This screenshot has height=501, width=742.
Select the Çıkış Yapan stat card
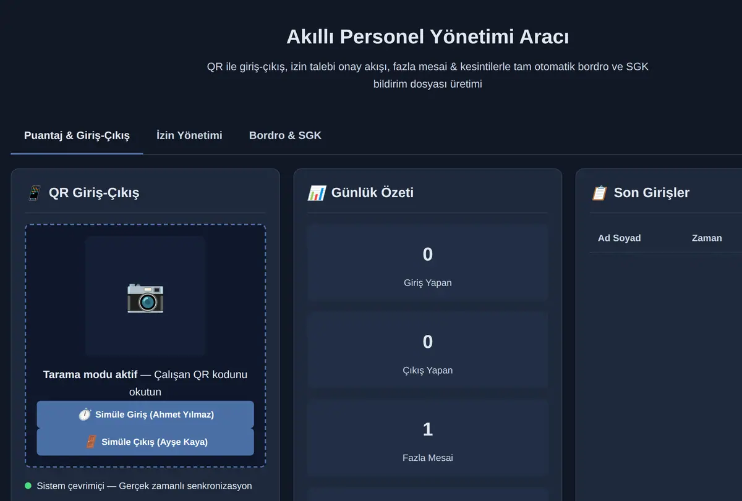[427, 351]
